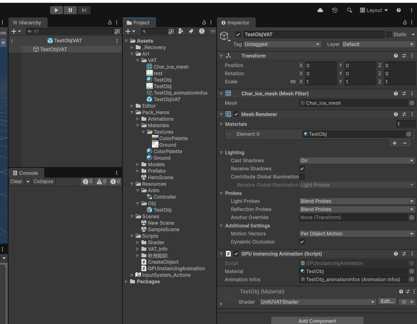Open the Layout dropdown menu
This screenshot has width=417, height=324.
pyautogui.click(x=374, y=10)
